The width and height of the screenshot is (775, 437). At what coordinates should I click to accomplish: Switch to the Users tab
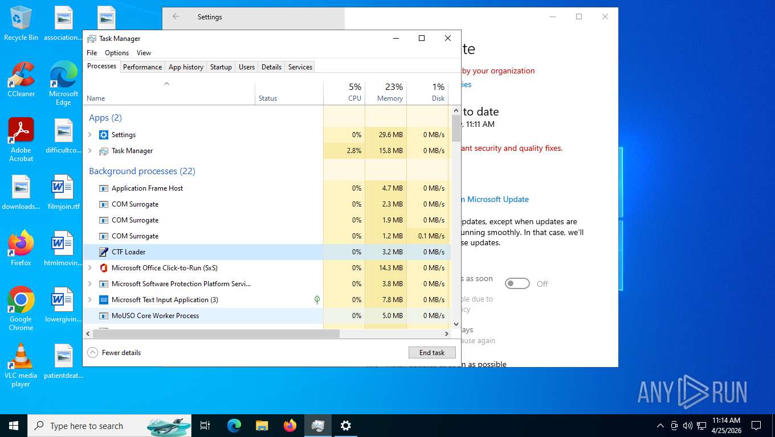coord(247,67)
